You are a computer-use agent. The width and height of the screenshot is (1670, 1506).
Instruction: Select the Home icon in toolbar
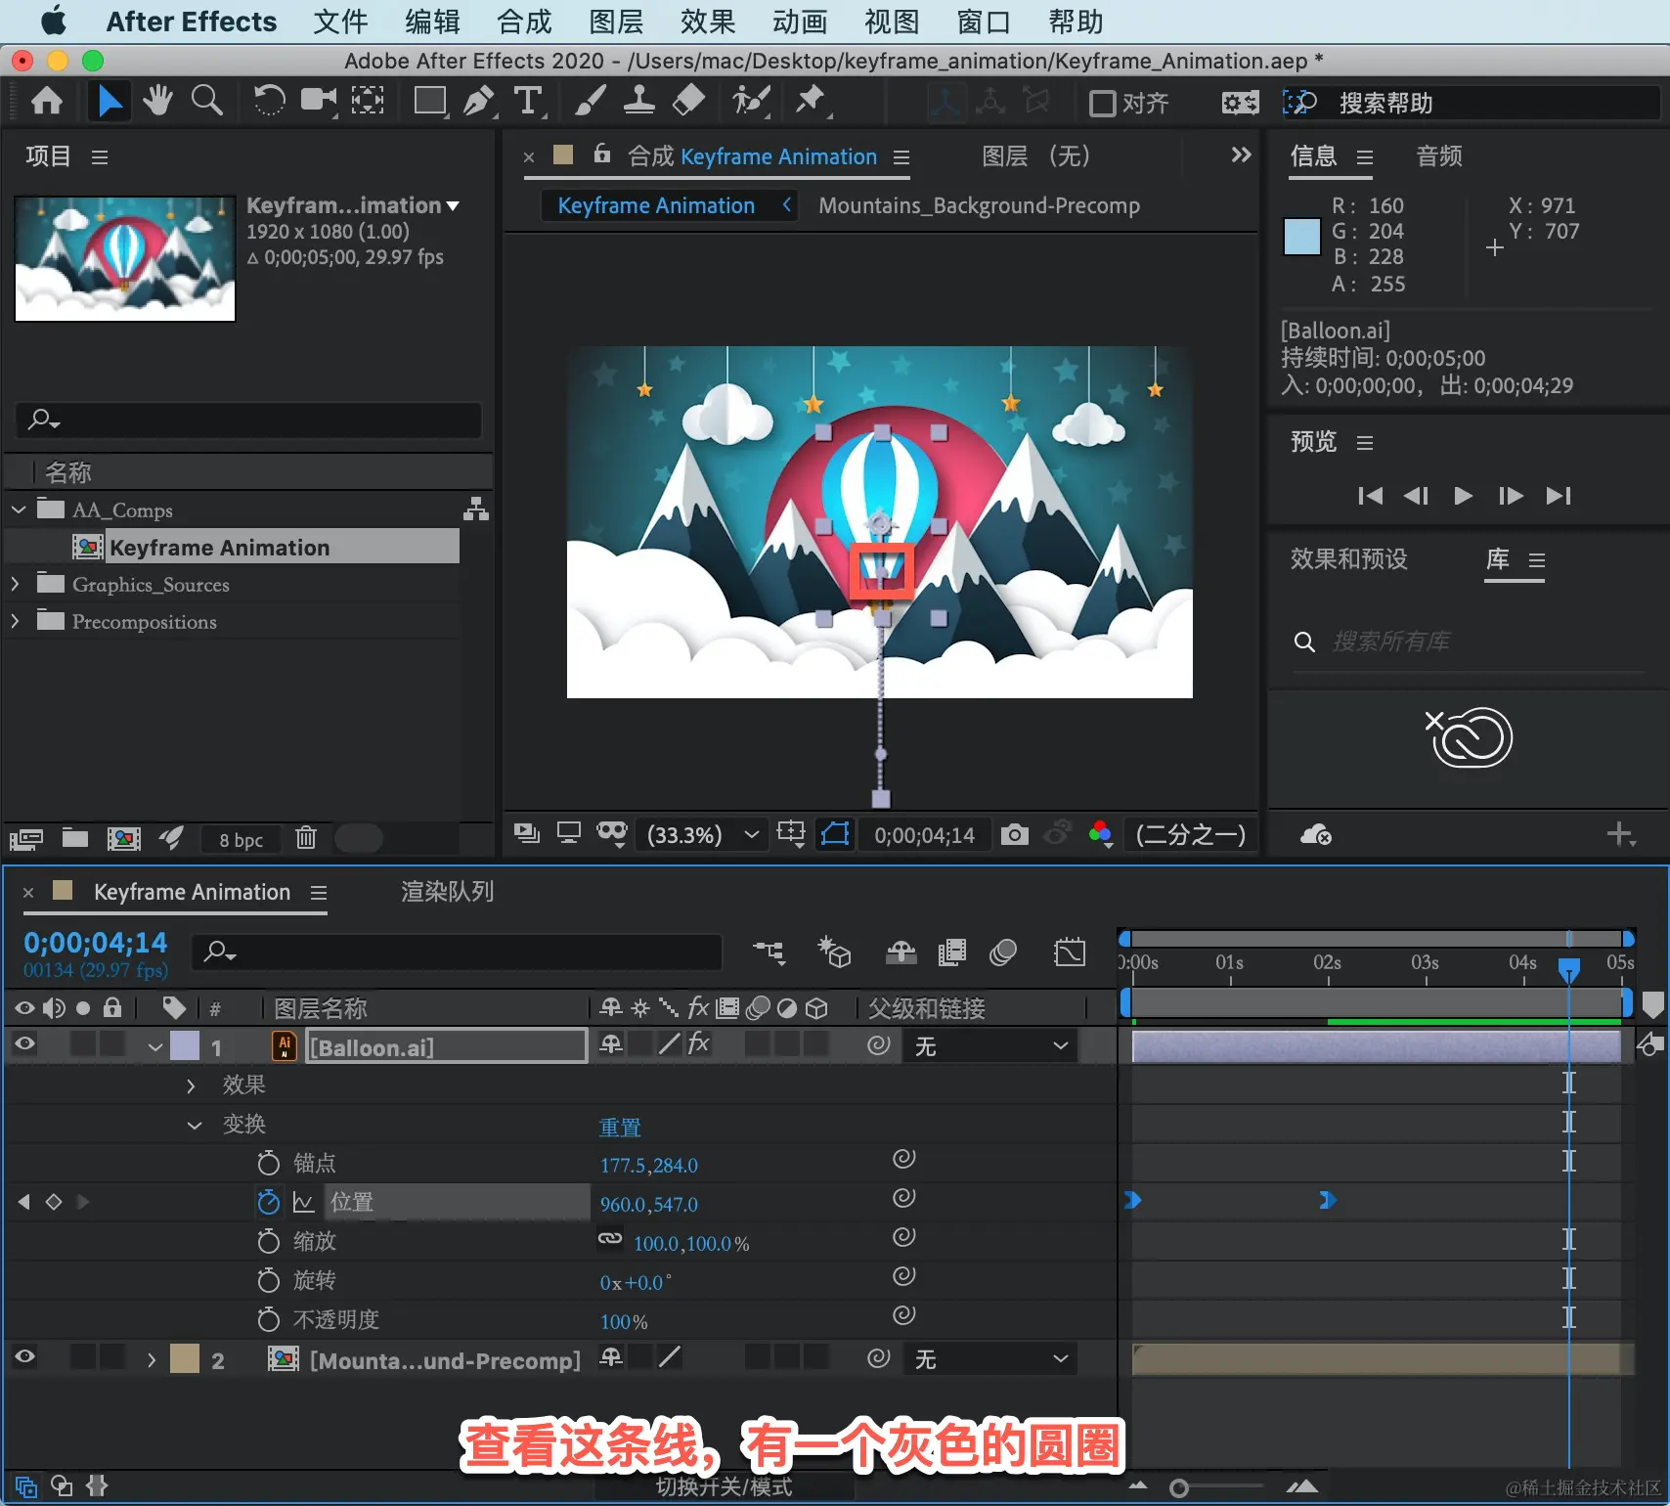(x=47, y=101)
